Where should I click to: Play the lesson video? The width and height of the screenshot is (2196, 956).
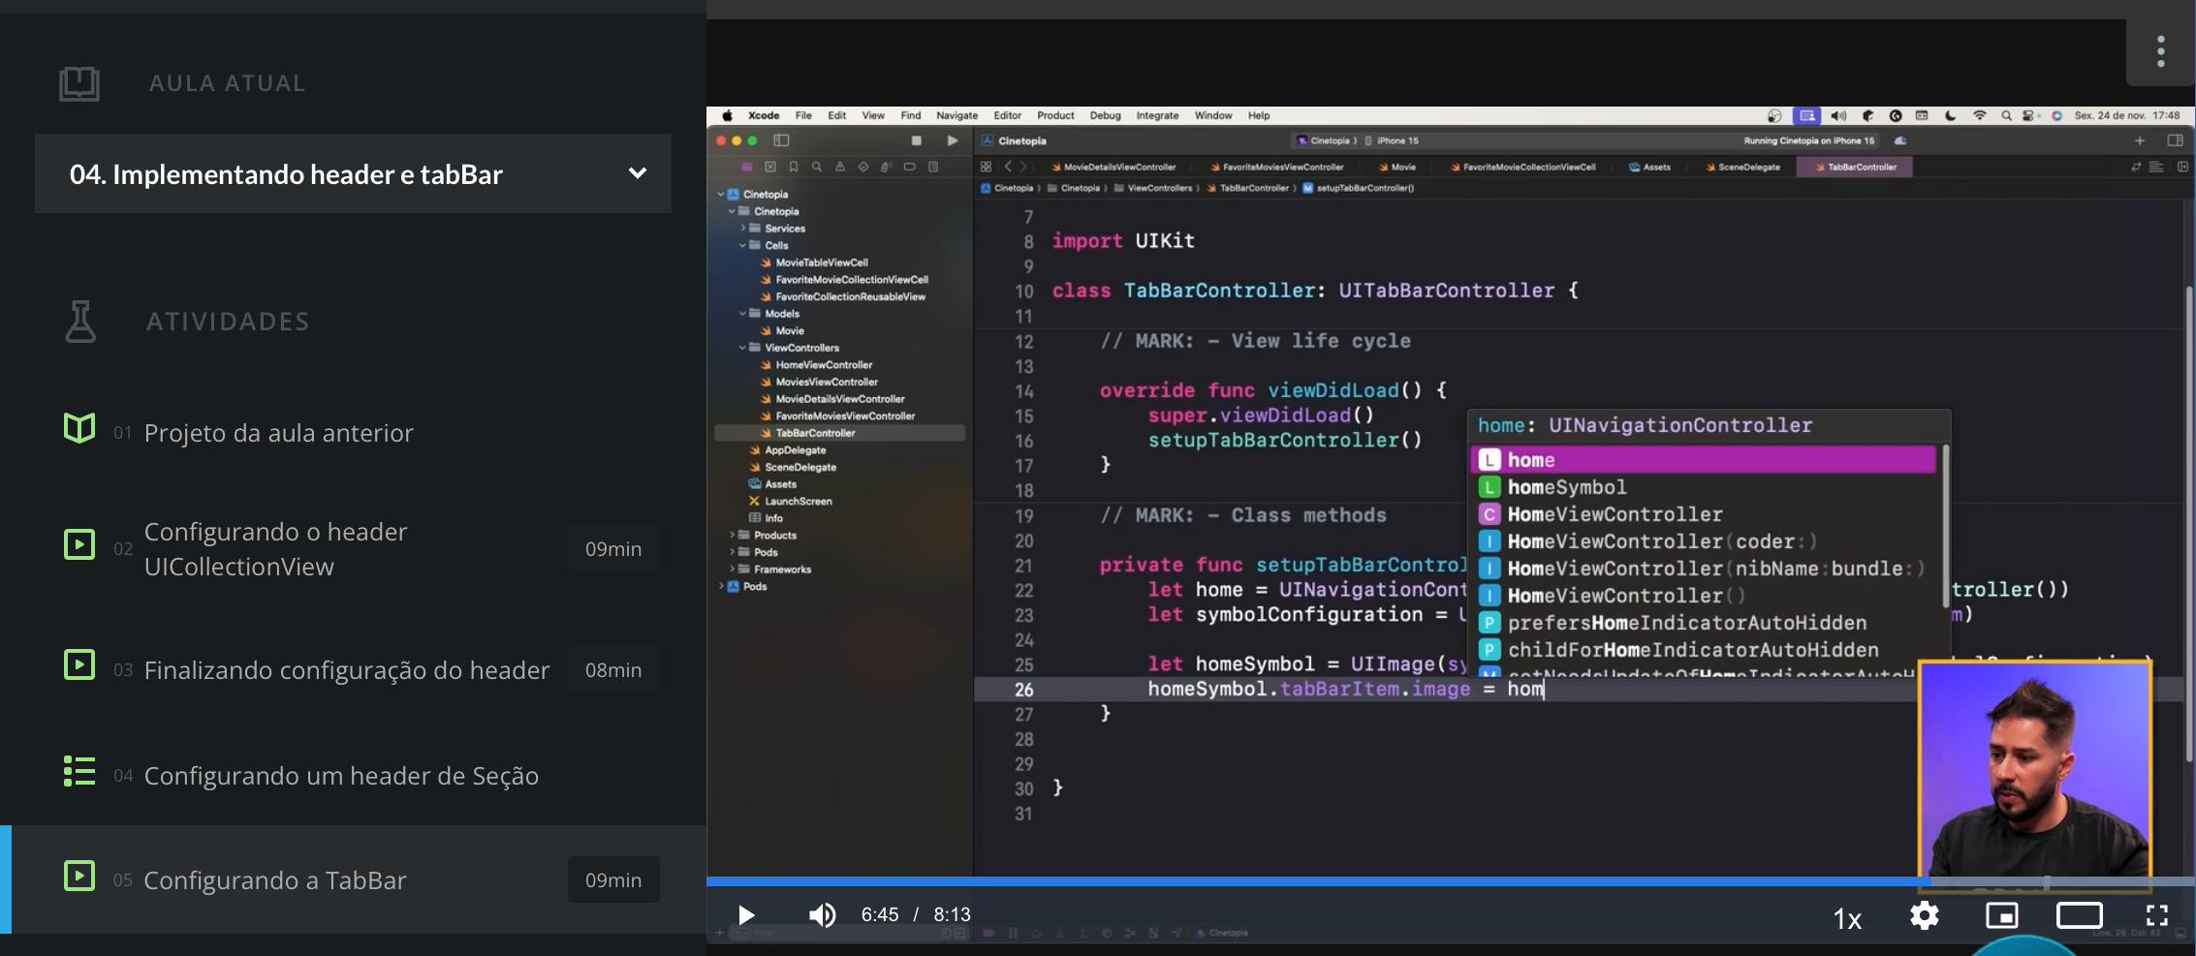tap(745, 915)
